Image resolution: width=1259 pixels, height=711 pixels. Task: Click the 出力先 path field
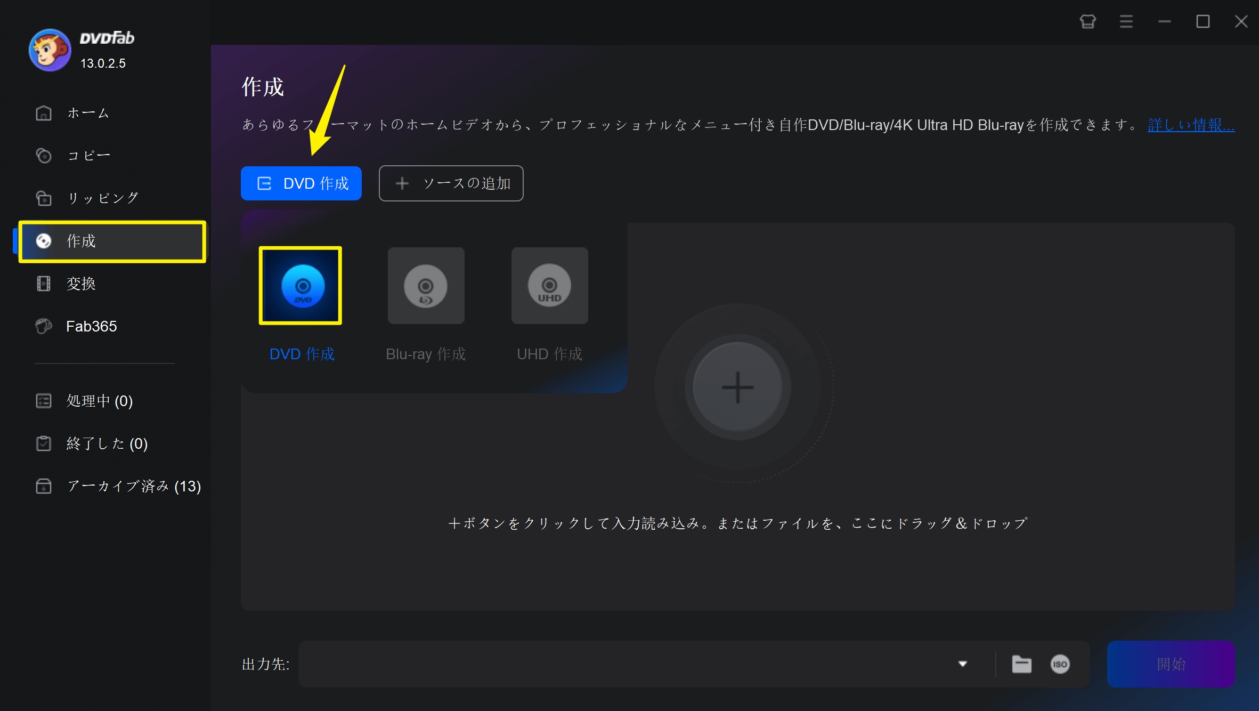623,664
